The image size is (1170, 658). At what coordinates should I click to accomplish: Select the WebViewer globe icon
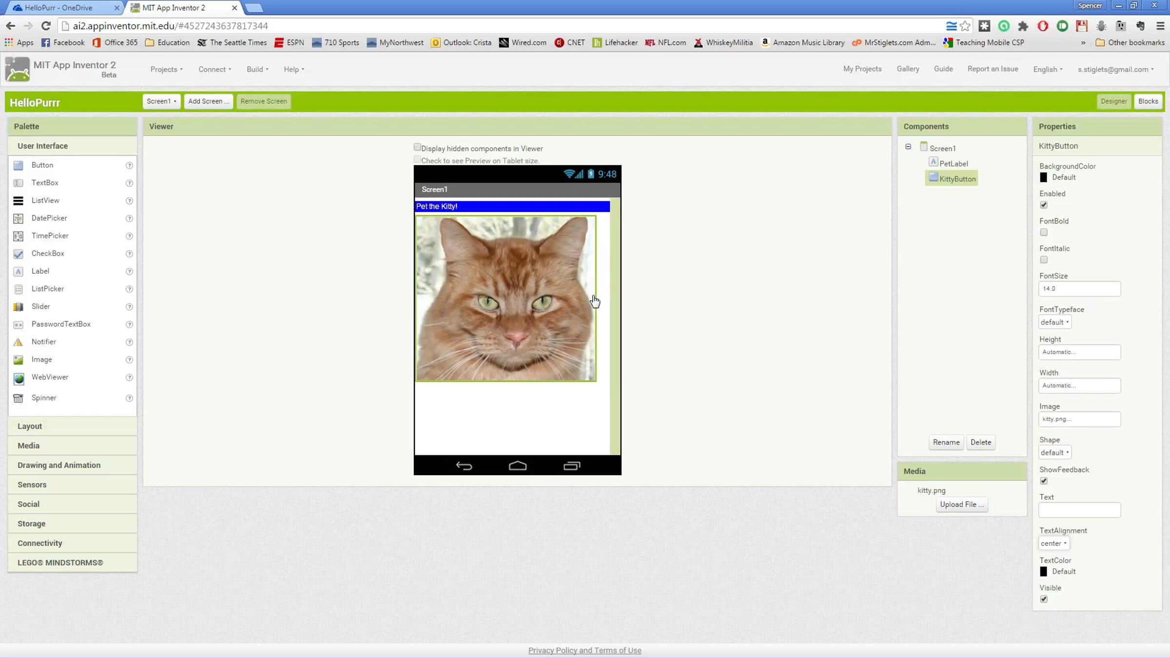[x=19, y=378]
